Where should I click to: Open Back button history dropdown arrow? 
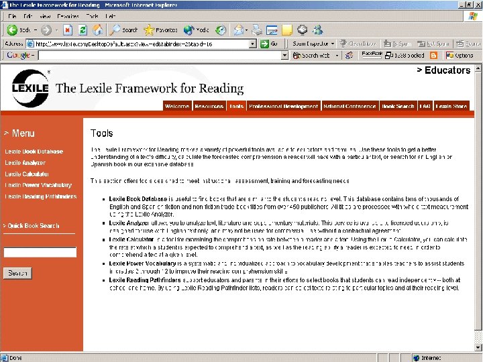click(36, 30)
